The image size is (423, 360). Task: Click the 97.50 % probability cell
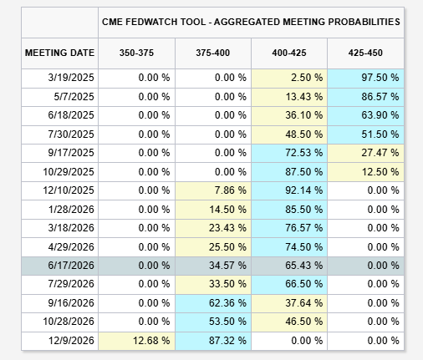pos(365,78)
